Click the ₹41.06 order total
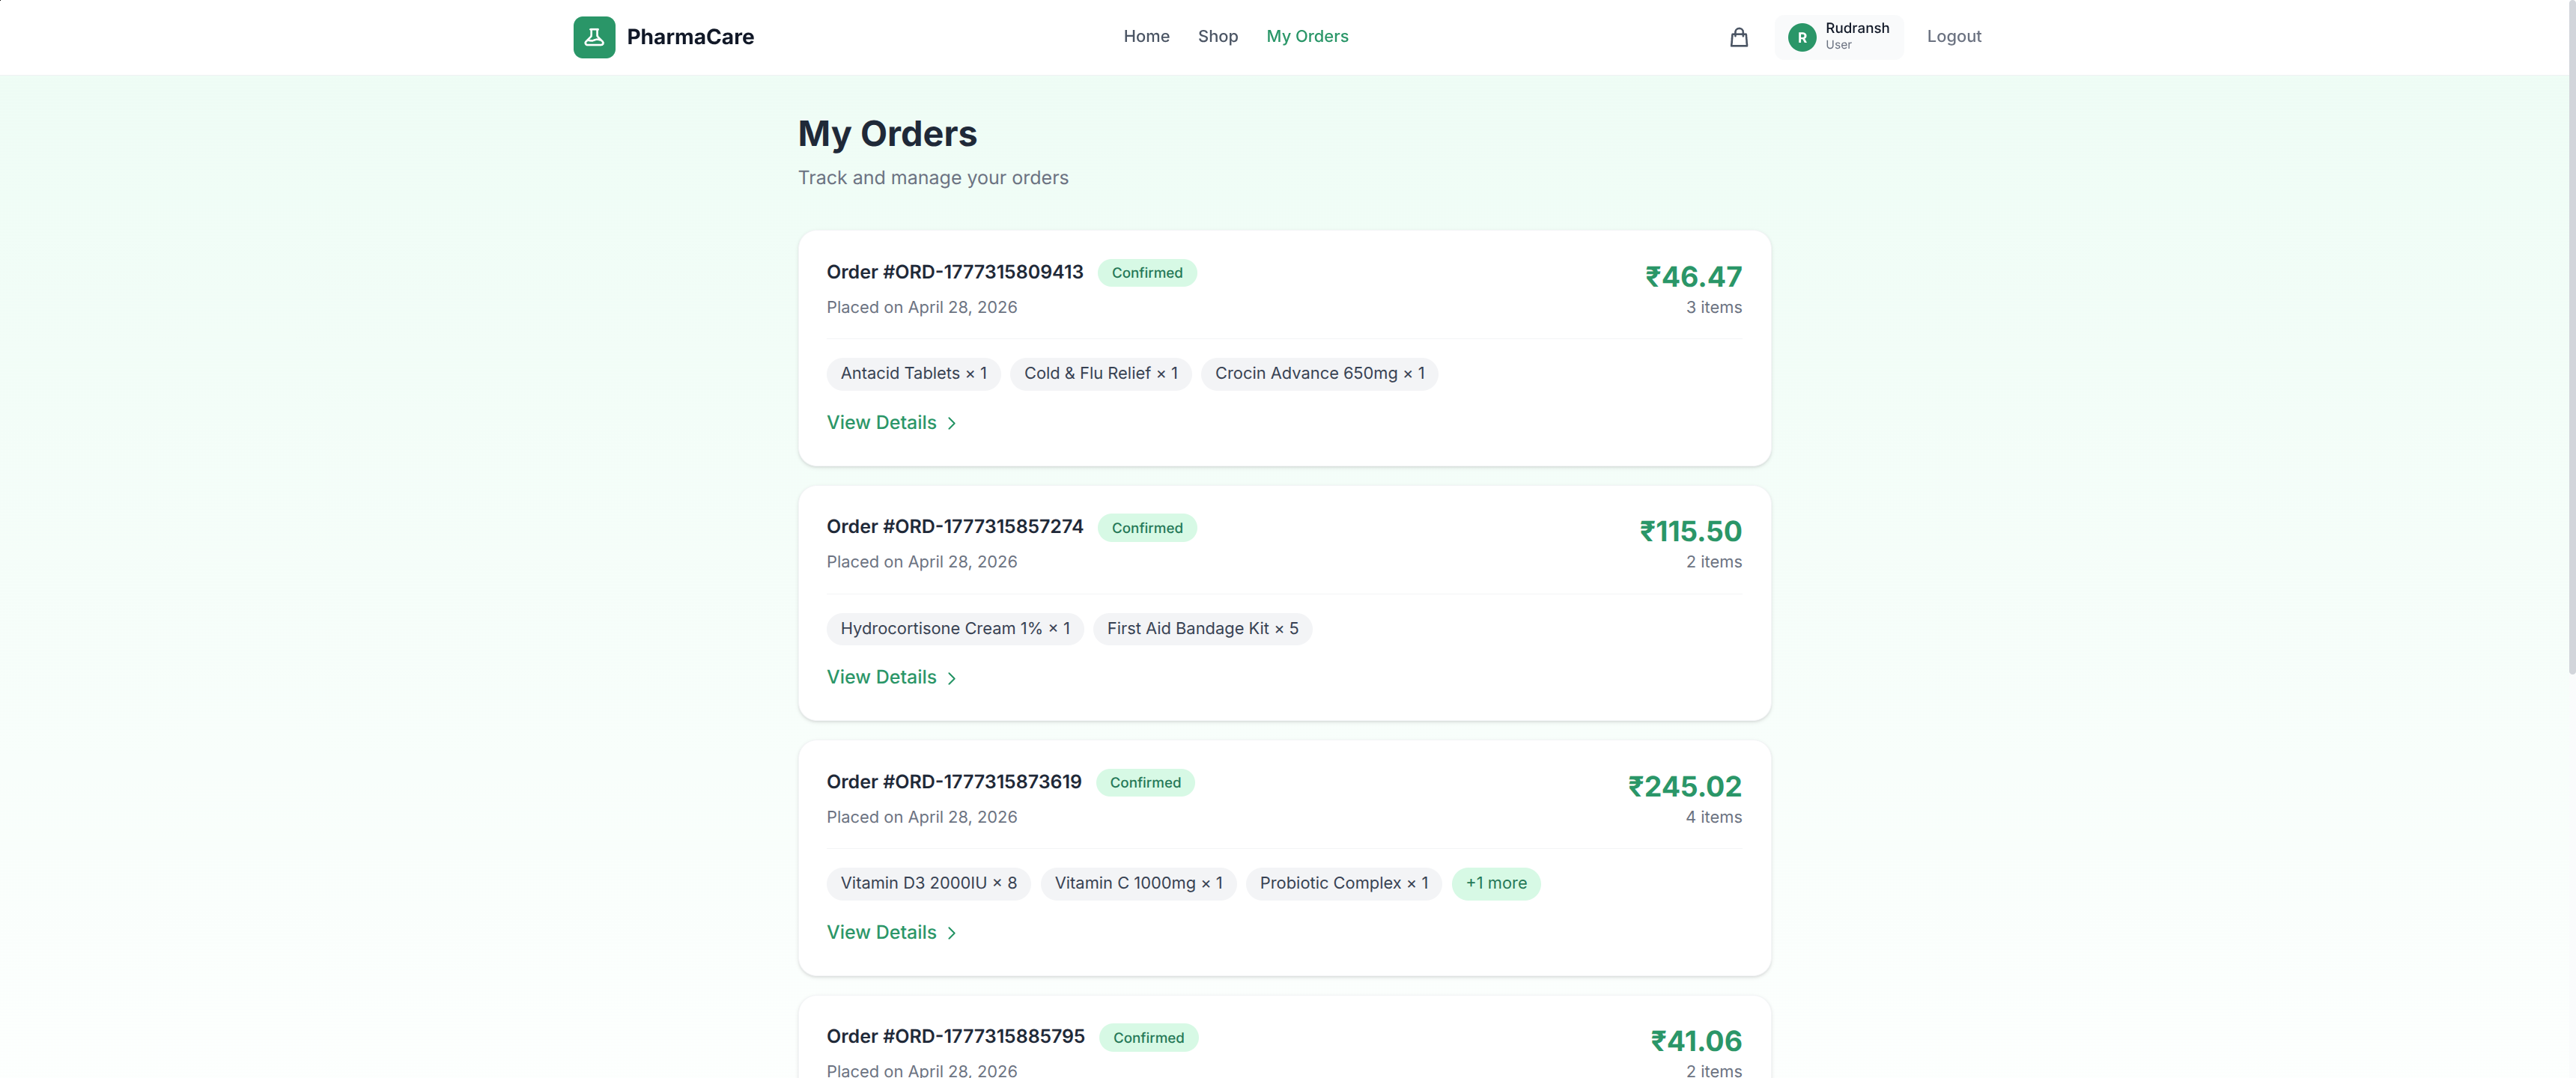Viewport: 2576px width, 1078px height. click(x=1696, y=1042)
